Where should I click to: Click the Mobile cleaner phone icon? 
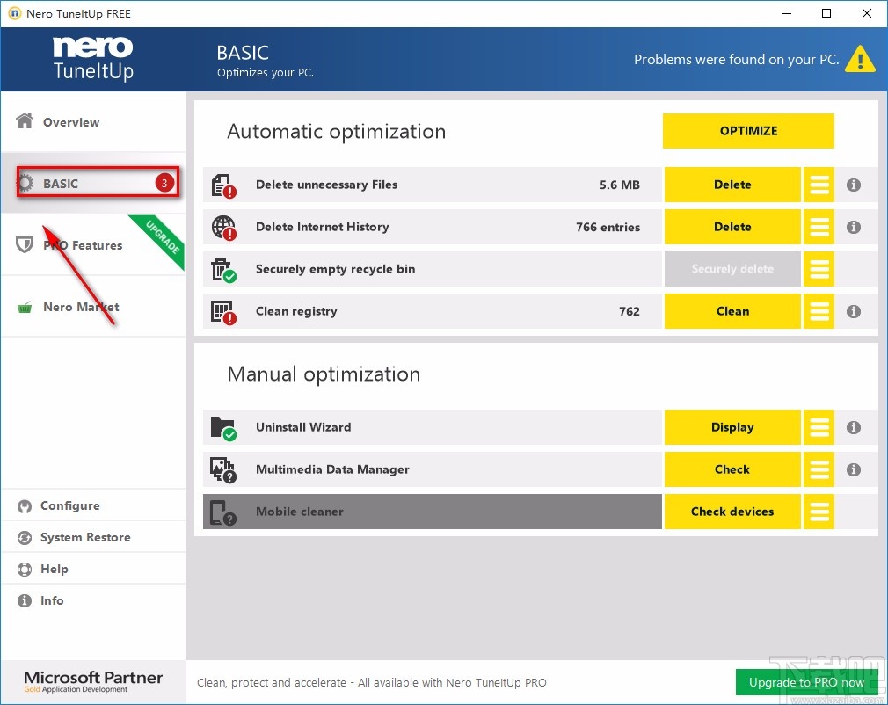coord(223,512)
